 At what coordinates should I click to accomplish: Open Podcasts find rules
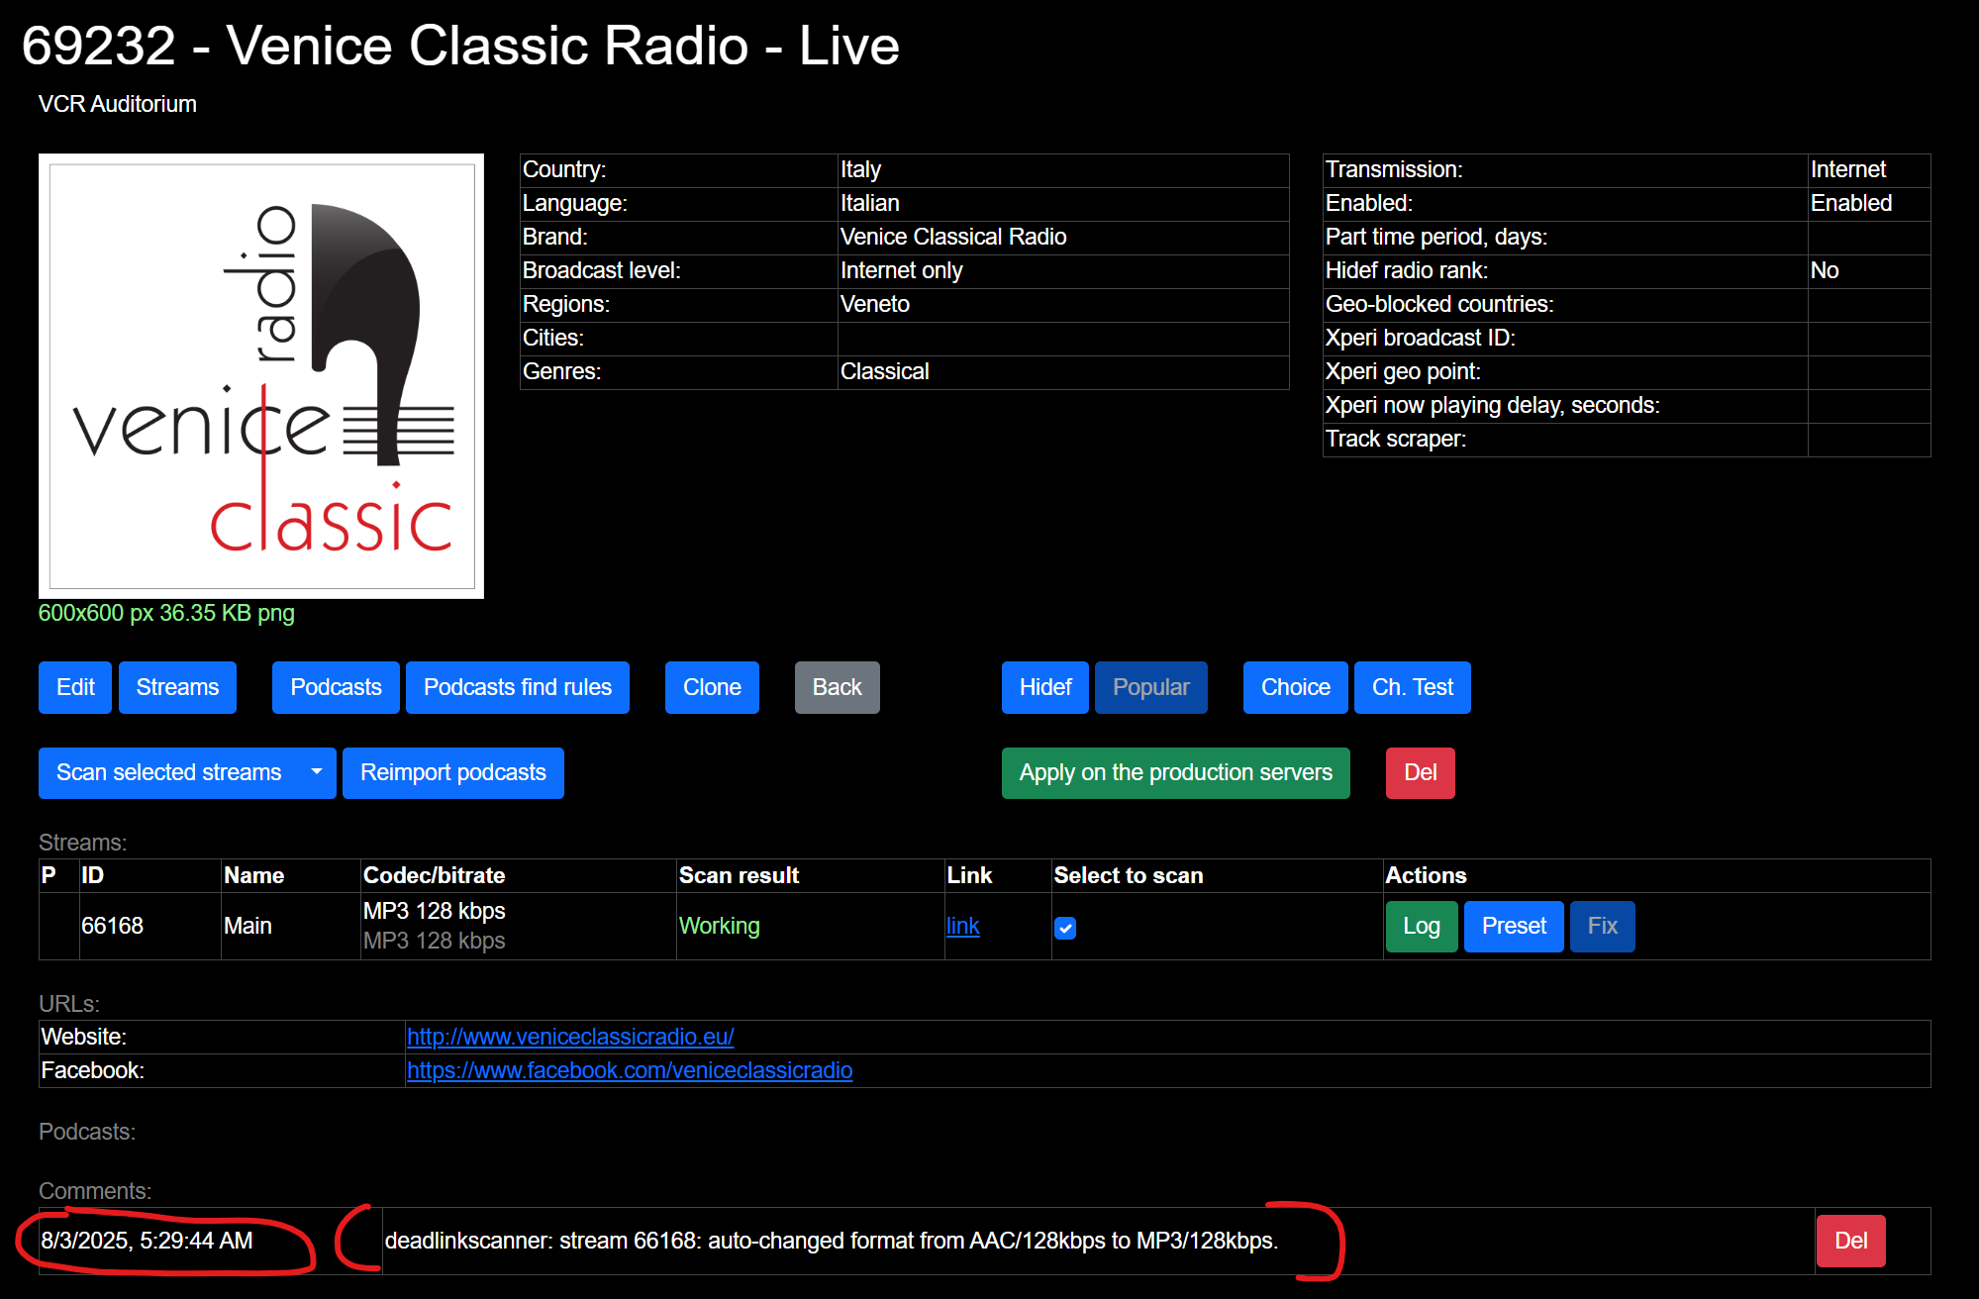tap(517, 687)
